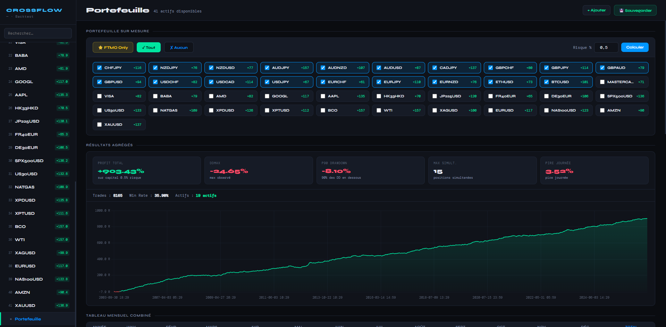Viewport: 666px width, 327px height.
Task: Click the '19 actifs' count text
Action: [206, 196]
